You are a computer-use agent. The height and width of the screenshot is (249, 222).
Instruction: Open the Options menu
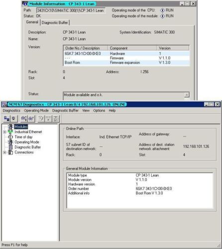(99, 111)
